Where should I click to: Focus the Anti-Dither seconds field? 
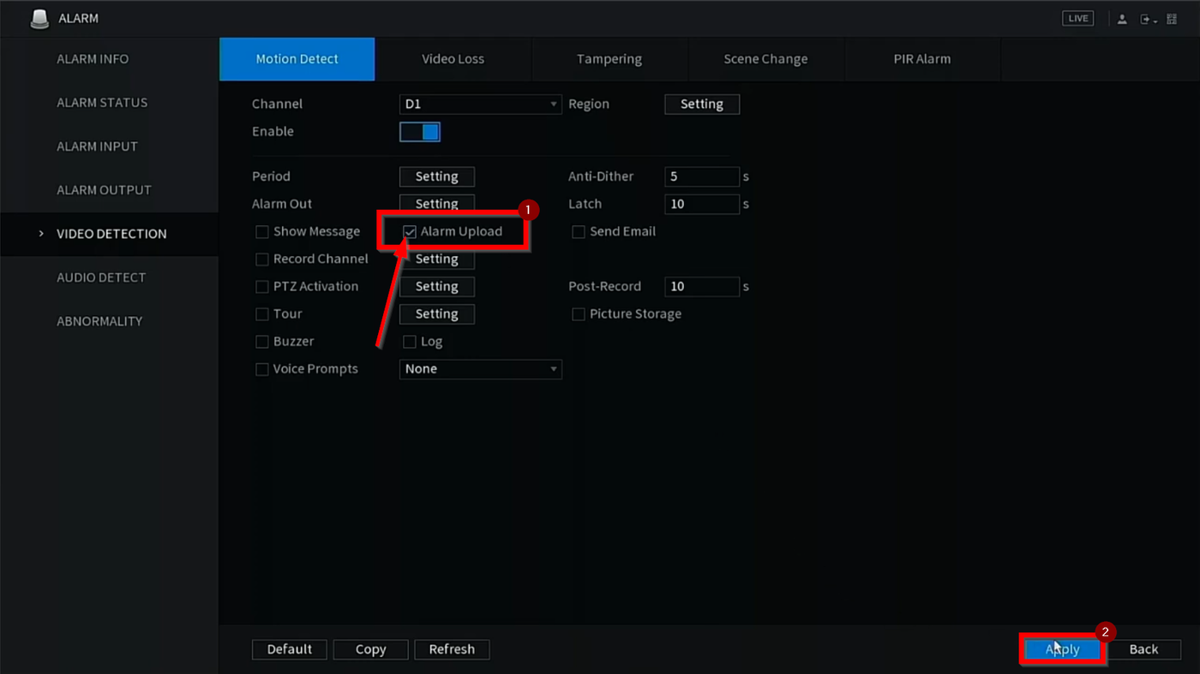(701, 176)
